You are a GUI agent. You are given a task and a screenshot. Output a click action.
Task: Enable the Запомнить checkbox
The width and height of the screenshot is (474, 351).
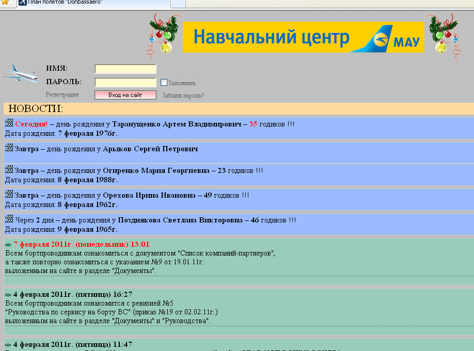(x=164, y=83)
